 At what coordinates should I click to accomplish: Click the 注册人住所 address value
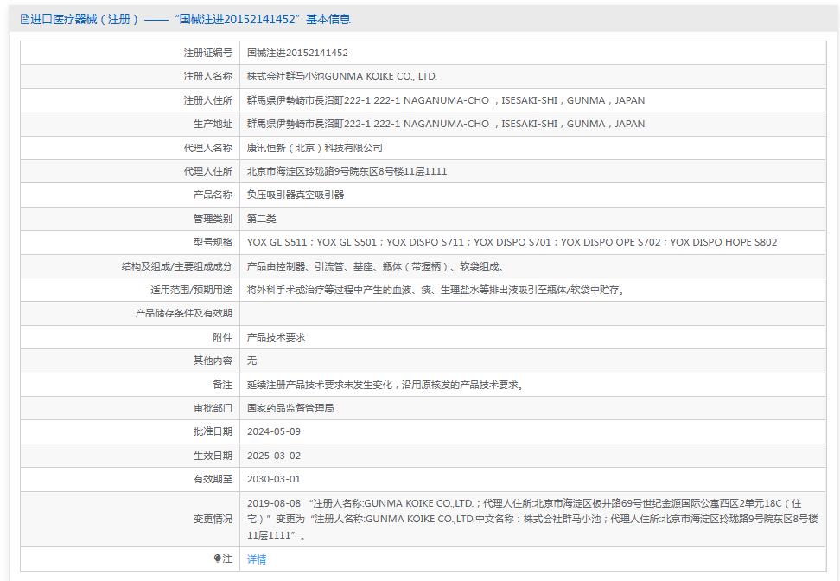(x=446, y=100)
